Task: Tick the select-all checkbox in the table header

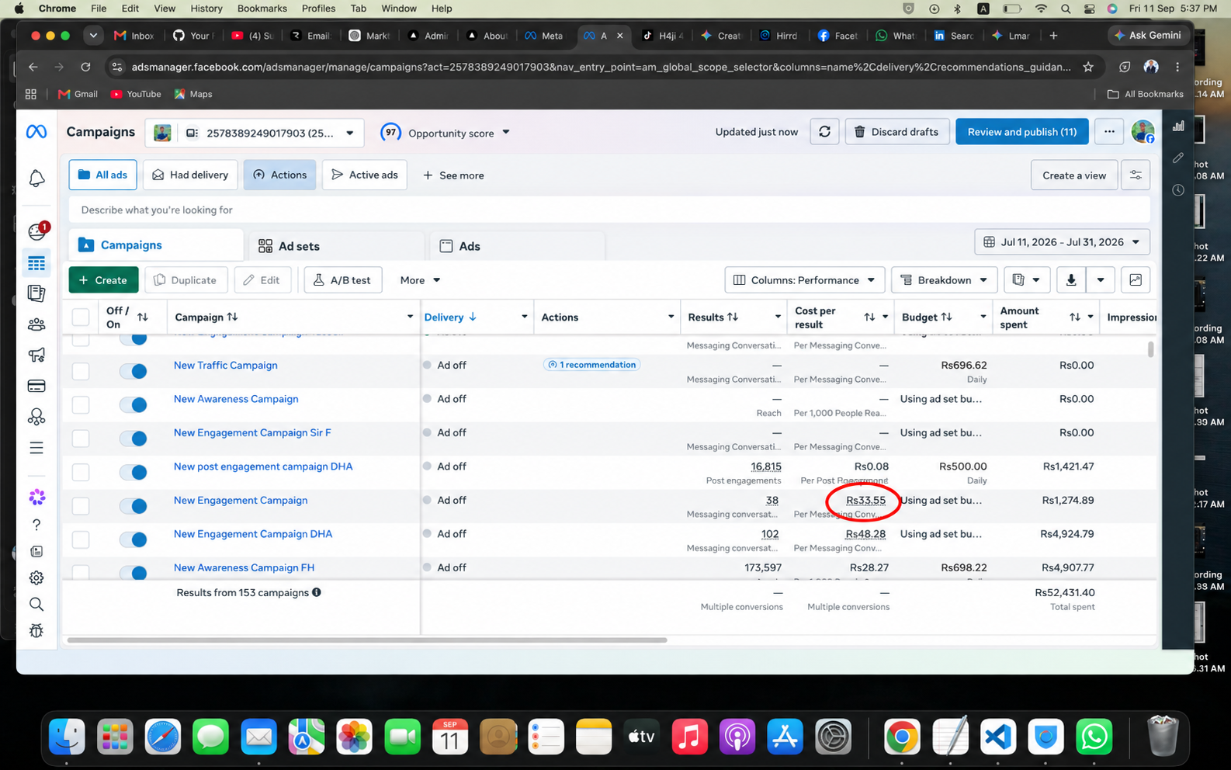Action: coord(81,317)
